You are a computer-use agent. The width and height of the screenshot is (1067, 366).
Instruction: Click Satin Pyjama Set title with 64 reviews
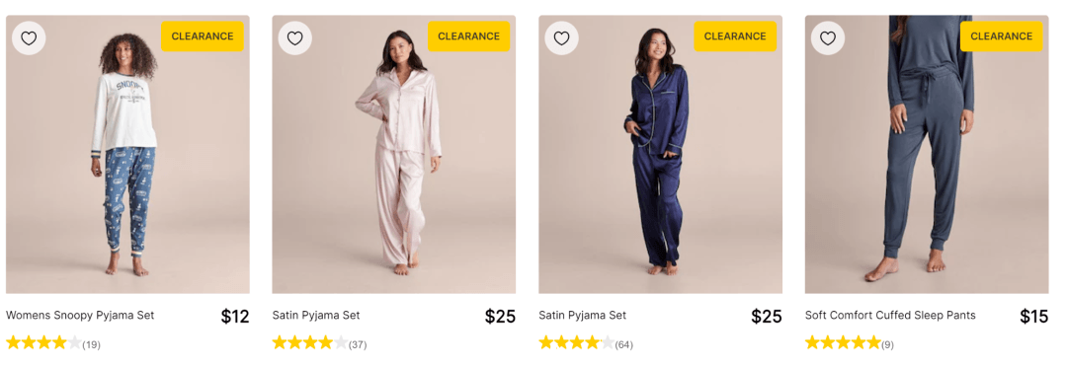(583, 315)
